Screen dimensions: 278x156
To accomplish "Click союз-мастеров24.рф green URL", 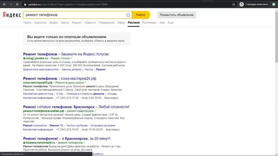I will (x=38, y=83).
